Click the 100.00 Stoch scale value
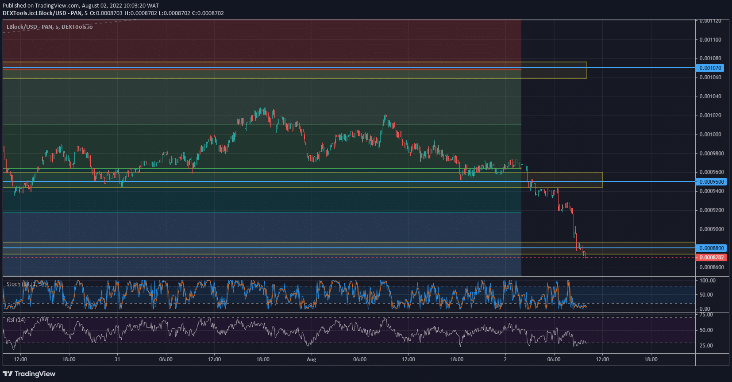732x382 pixels. (x=707, y=280)
